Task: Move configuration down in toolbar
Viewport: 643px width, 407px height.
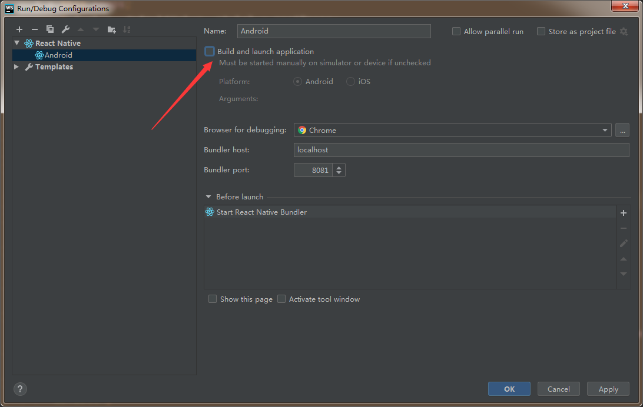Action: 96,29
